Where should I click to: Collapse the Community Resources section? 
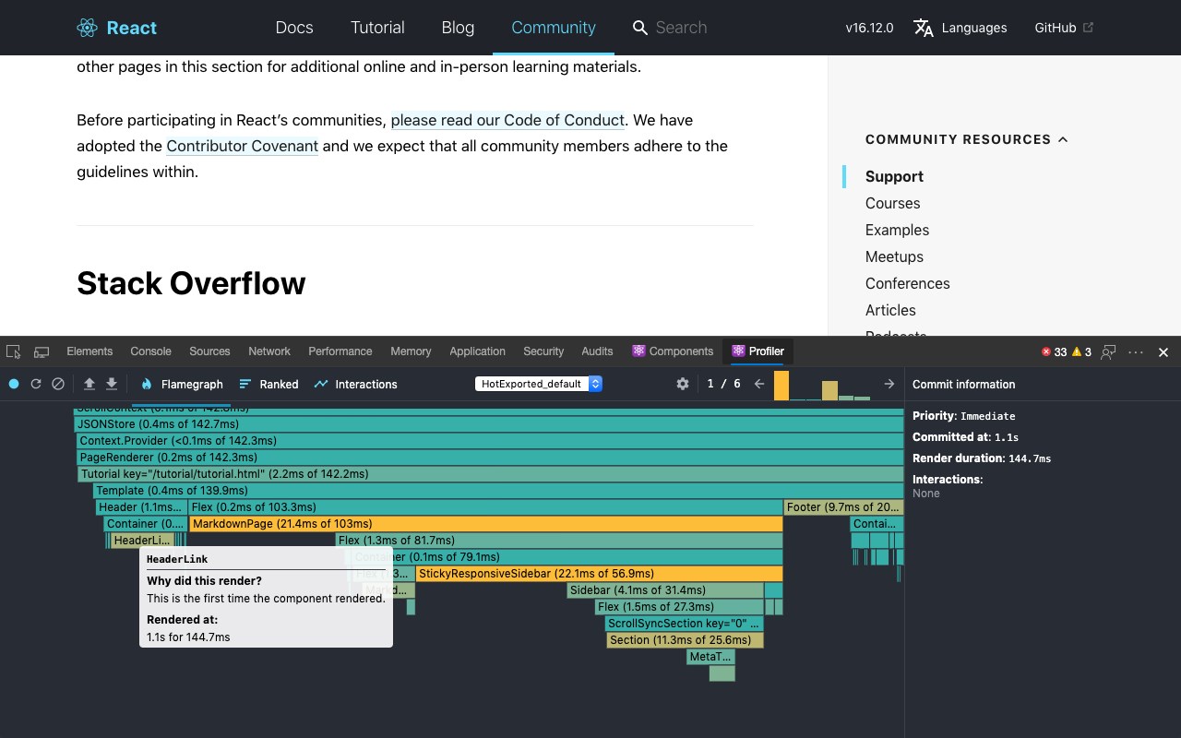tap(1063, 139)
